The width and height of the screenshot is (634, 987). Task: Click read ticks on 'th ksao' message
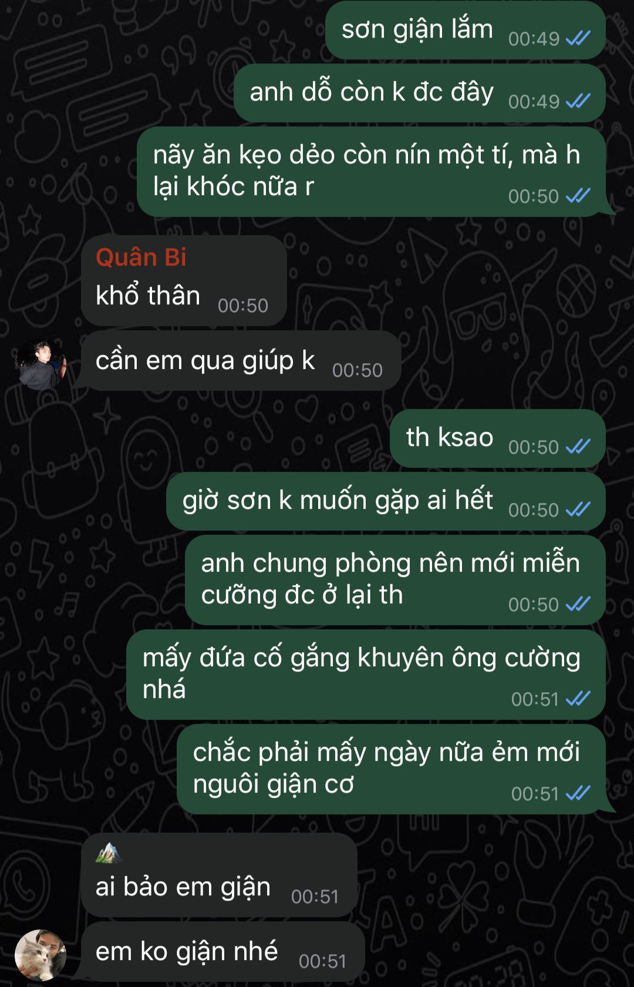tap(578, 447)
